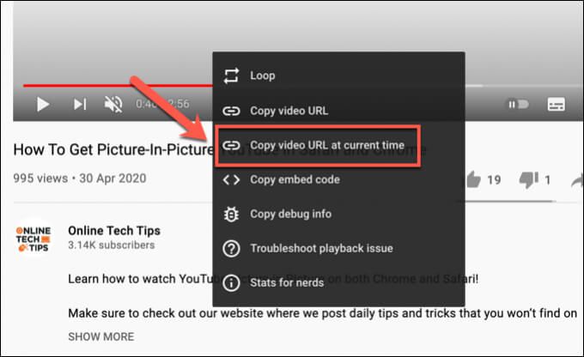Click the Online Tech Tips channel avatar
The height and width of the screenshot is (357, 584).
pyautogui.click(x=33, y=239)
